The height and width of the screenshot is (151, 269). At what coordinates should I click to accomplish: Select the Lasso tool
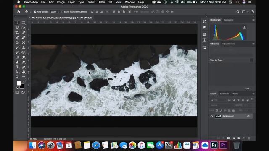(x=17, y=28)
